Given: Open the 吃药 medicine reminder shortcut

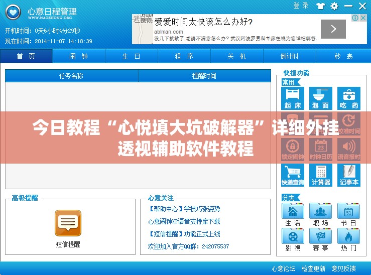Looking at the screenshot, I should [x=349, y=98].
